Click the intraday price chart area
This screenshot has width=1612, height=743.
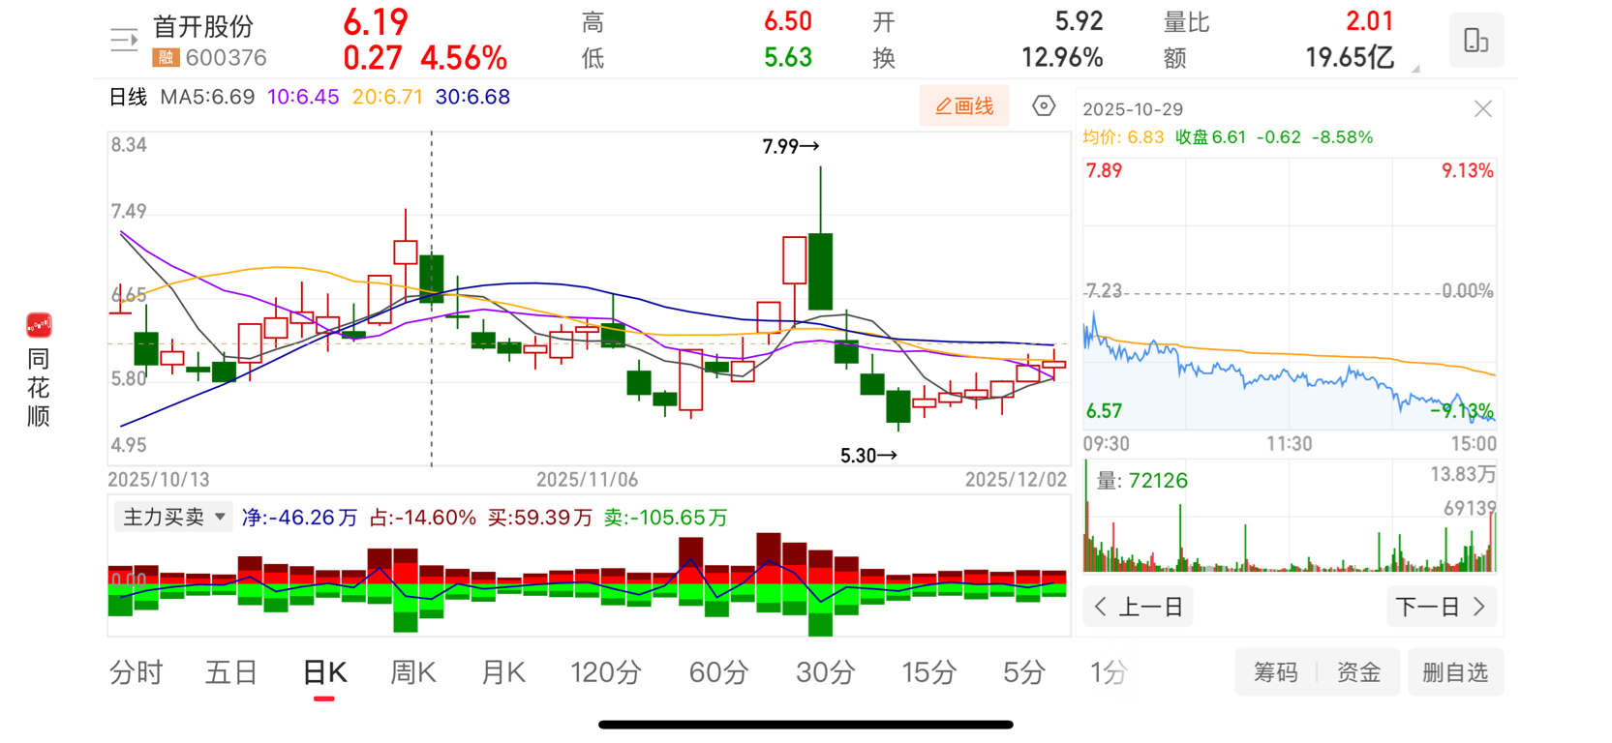1290,293
